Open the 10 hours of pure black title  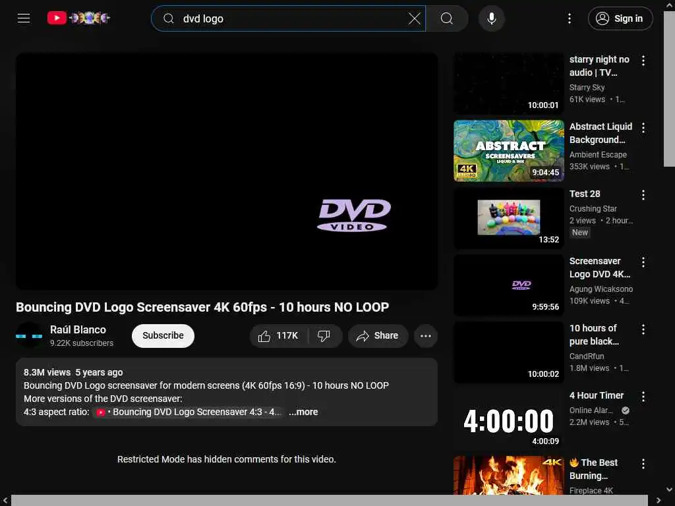(594, 334)
